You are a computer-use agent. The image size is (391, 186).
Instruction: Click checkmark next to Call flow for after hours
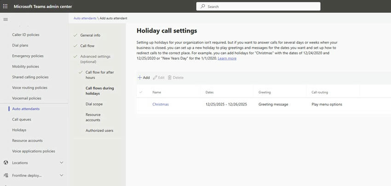point(80,72)
